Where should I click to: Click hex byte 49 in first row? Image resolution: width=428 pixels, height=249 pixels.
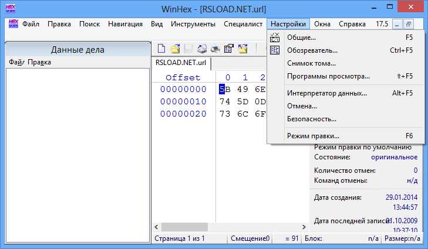242,90
